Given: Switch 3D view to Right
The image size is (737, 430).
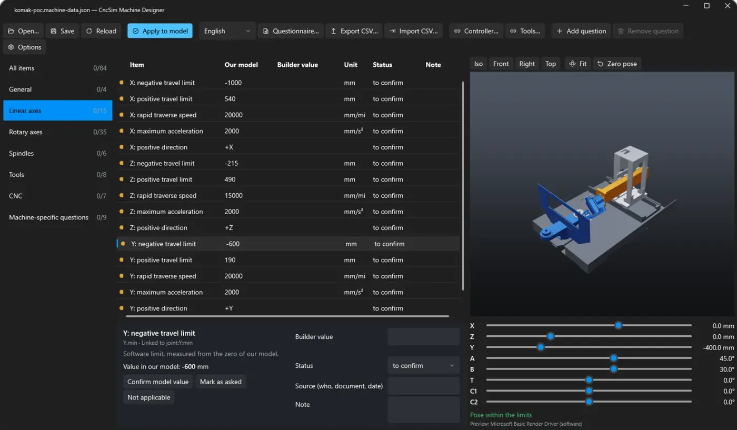Looking at the screenshot, I should click(x=527, y=64).
